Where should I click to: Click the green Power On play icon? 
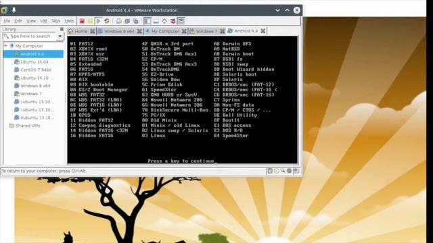pyautogui.click(x=98, y=21)
